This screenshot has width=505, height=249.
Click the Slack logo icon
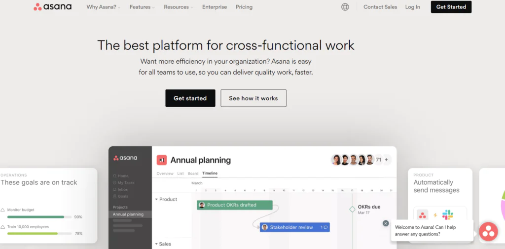447,215
